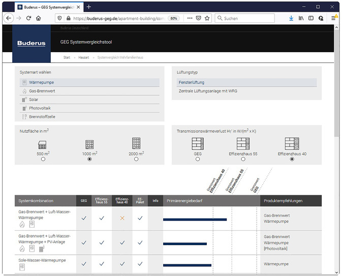Select the GEG transmission loss radio button
342x277 pixels.
198,159
